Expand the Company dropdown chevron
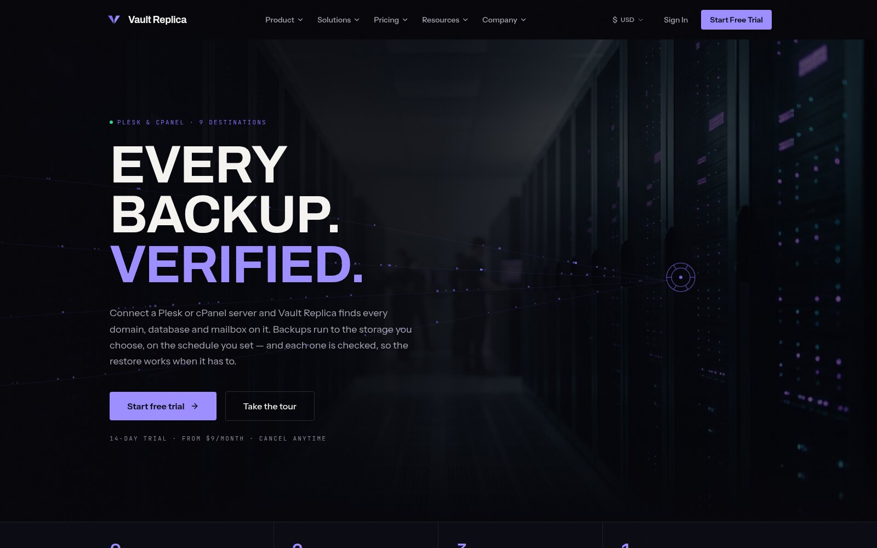This screenshot has width=877, height=548. [x=523, y=20]
